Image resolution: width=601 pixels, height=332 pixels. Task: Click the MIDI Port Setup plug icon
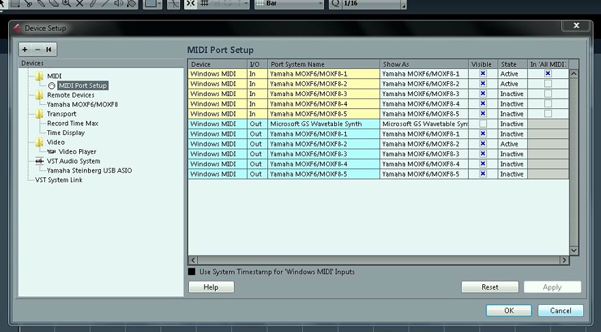tap(52, 86)
